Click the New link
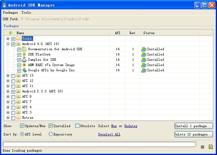This screenshot has height=155, width=217. pyautogui.click(x=114, y=126)
